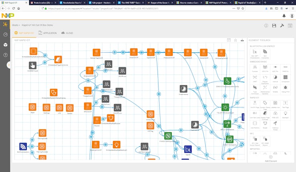The image size is (296, 172).
Task: Select the backlight lightbulb node on canvas
Action: click(116, 145)
